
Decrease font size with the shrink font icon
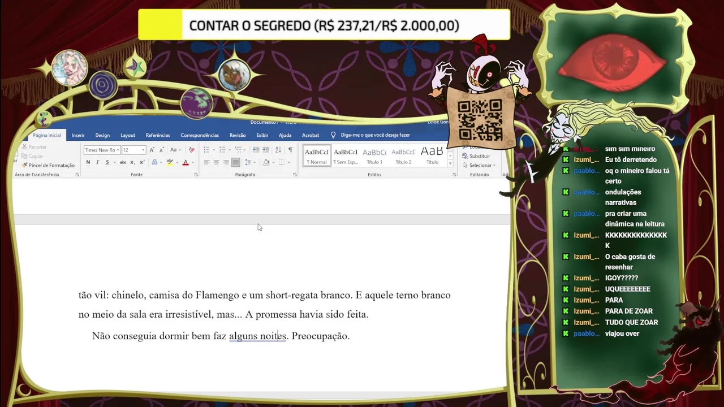(x=162, y=150)
